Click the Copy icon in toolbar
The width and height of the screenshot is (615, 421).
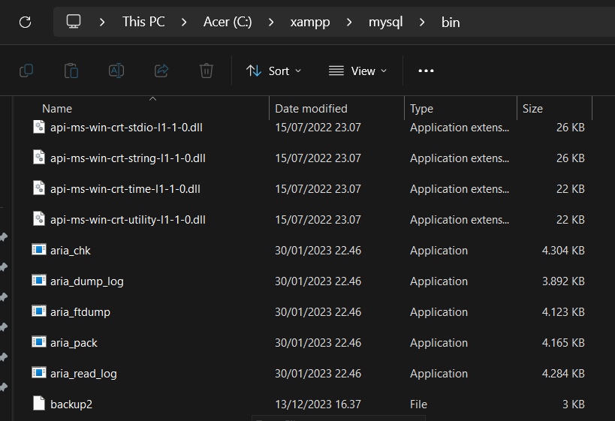click(x=26, y=71)
